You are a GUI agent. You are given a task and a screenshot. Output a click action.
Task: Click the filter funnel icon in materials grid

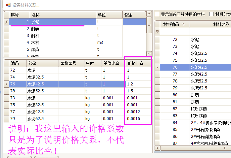click(x=158, y=32)
